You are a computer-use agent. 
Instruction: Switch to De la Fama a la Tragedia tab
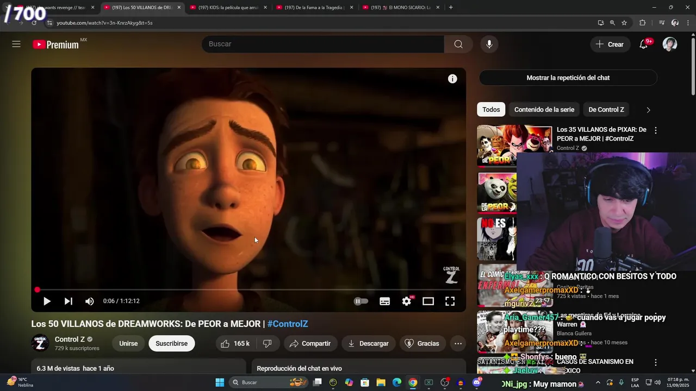pyautogui.click(x=314, y=8)
